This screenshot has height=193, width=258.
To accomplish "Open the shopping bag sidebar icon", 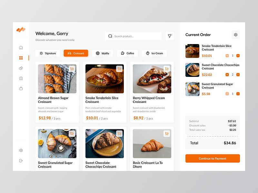I will [x=21, y=88].
